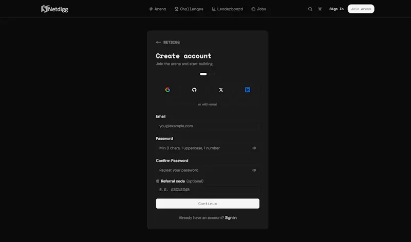Sign up with X icon
This screenshot has height=242, width=411.
(221, 90)
